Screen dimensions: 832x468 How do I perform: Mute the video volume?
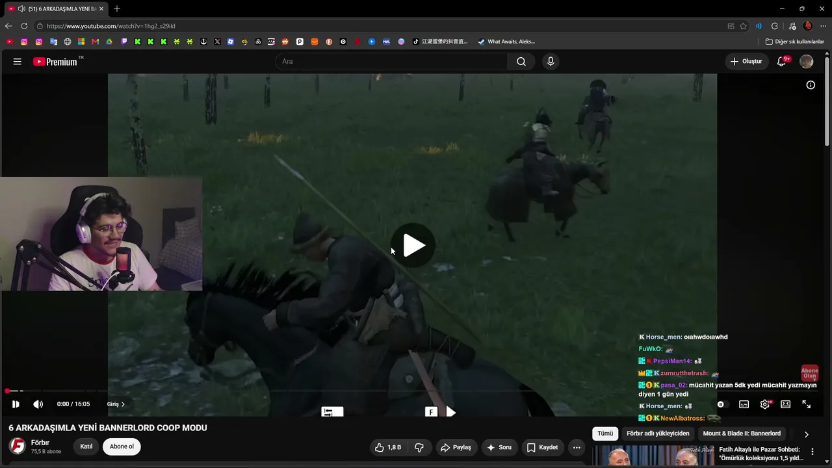coord(38,404)
